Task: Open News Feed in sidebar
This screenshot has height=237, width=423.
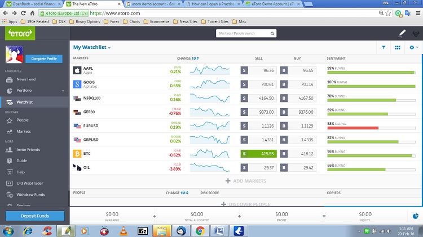Action: pos(26,79)
